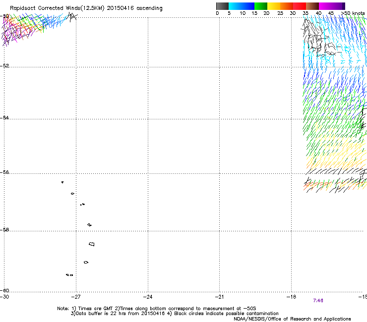Click the orange 25-30 knots color segment
Screen dimensions: 367x322
[x=287, y=6]
